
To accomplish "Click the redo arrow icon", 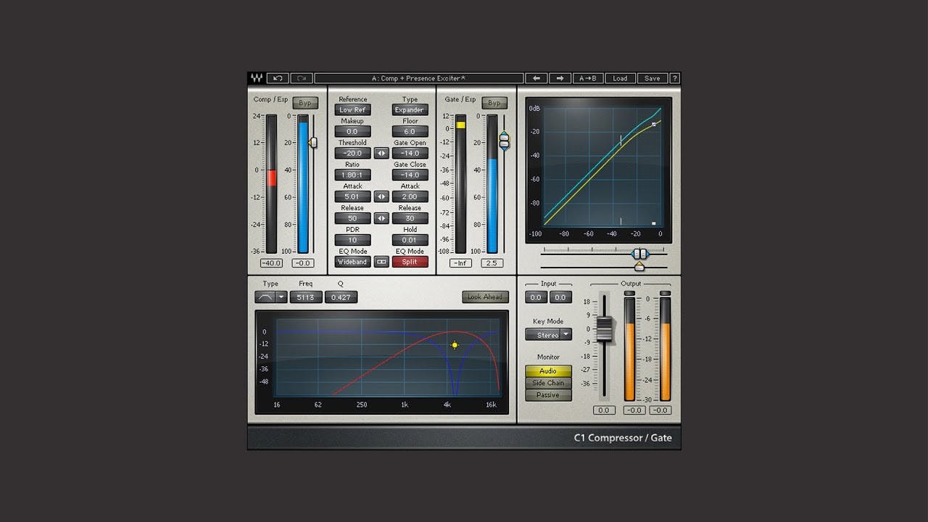I will (x=301, y=78).
